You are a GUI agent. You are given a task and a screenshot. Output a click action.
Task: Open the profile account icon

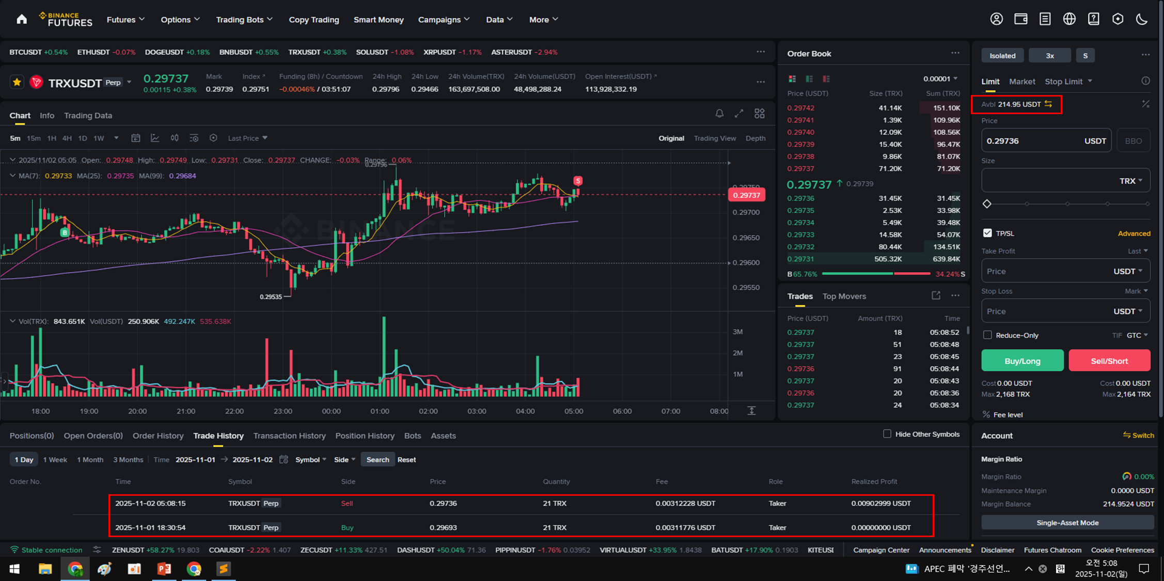click(996, 19)
